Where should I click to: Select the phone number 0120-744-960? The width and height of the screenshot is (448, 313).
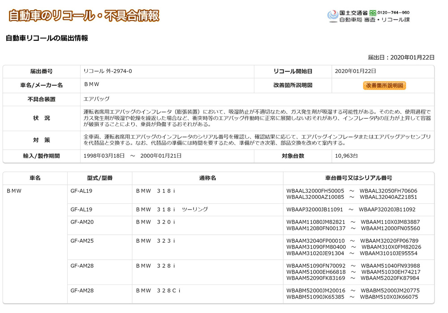(393, 13)
